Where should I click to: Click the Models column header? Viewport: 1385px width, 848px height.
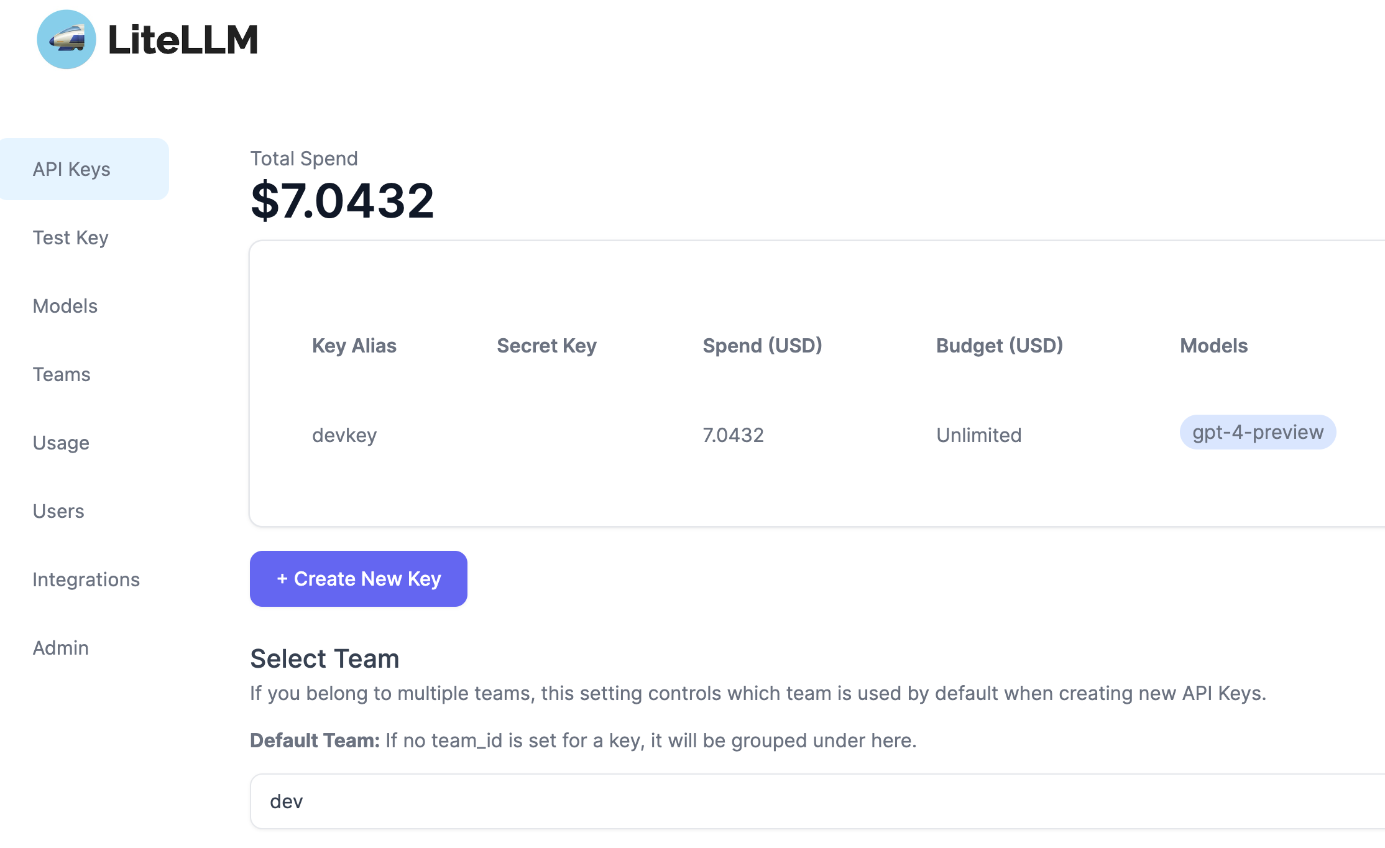pos(1213,346)
